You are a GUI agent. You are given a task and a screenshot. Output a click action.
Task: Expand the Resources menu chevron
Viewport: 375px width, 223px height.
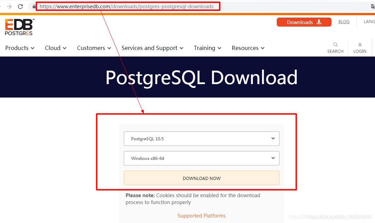pyautogui.click(x=263, y=48)
